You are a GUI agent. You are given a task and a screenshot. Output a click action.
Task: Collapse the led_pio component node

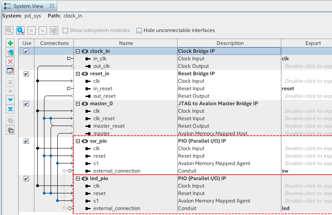coord(78,178)
